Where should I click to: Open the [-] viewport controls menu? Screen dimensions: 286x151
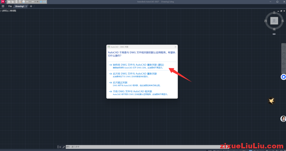(1, 11)
